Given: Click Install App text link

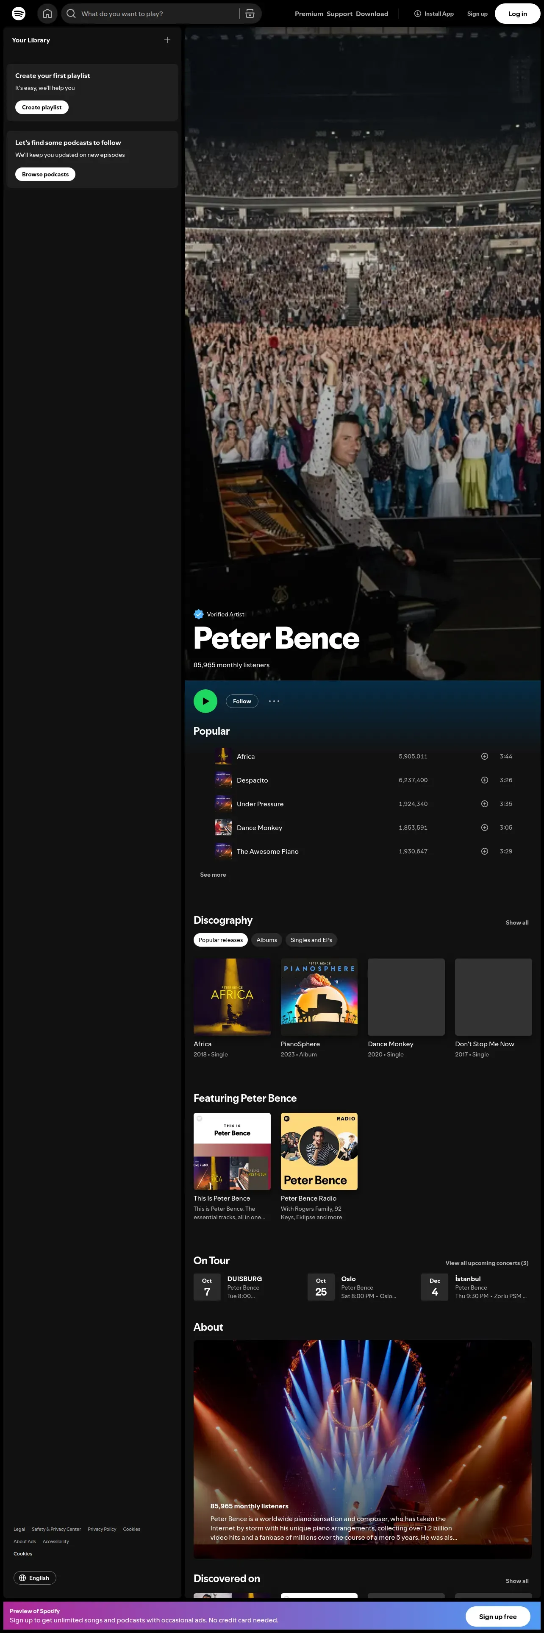Looking at the screenshot, I should (439, 14).
